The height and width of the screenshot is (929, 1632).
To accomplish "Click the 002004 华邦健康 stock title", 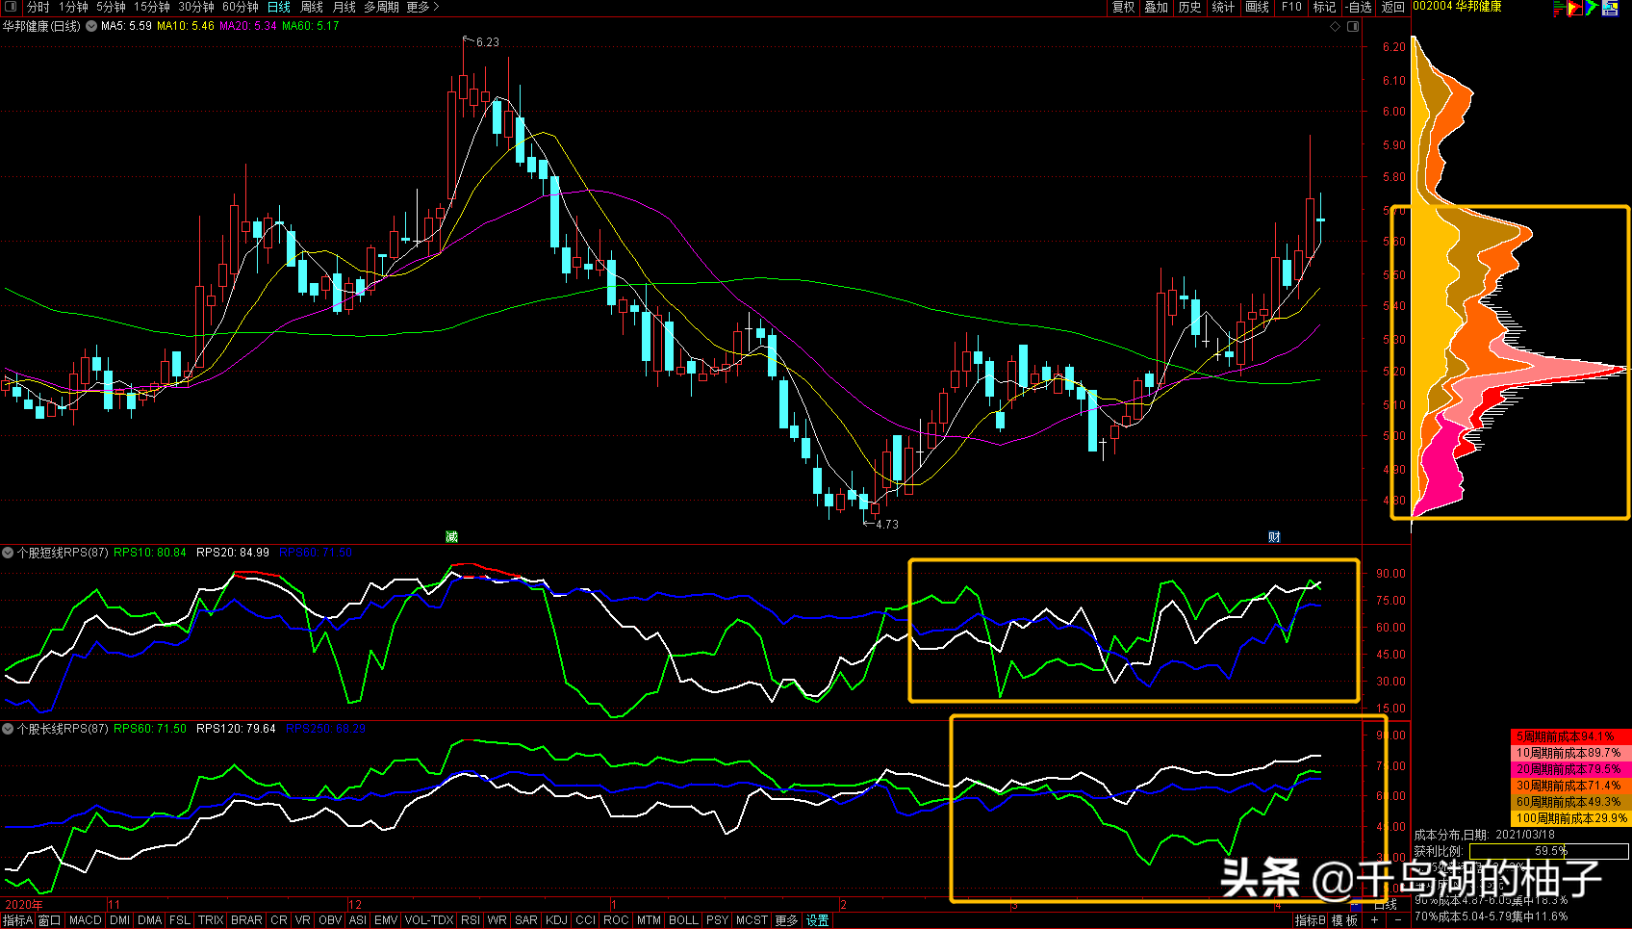I will tap(1457, 7).
